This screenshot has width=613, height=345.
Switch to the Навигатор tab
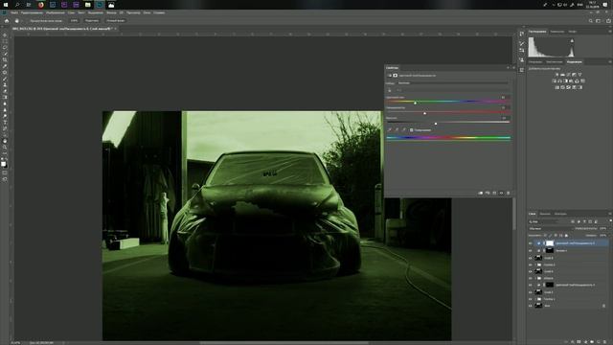(x=557, y=32)
